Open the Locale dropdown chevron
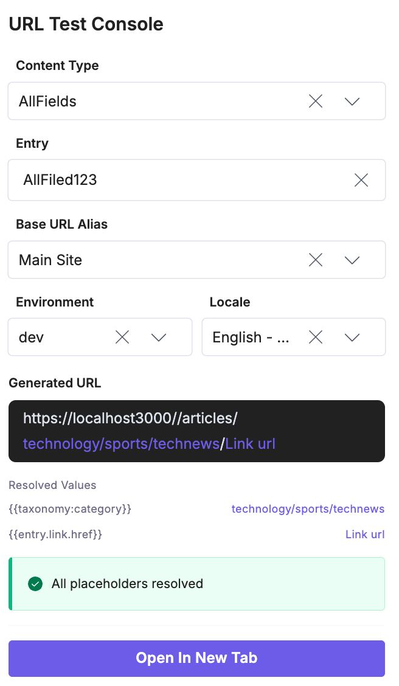The width and height of the screenshot is (399, 686). point(352,338)
